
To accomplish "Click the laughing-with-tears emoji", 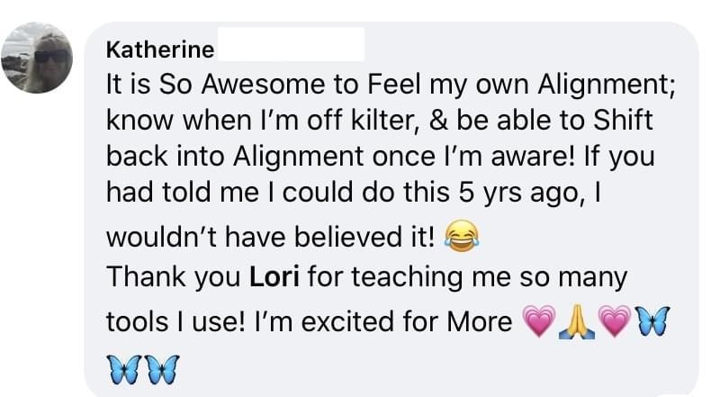I will [461, 237].
